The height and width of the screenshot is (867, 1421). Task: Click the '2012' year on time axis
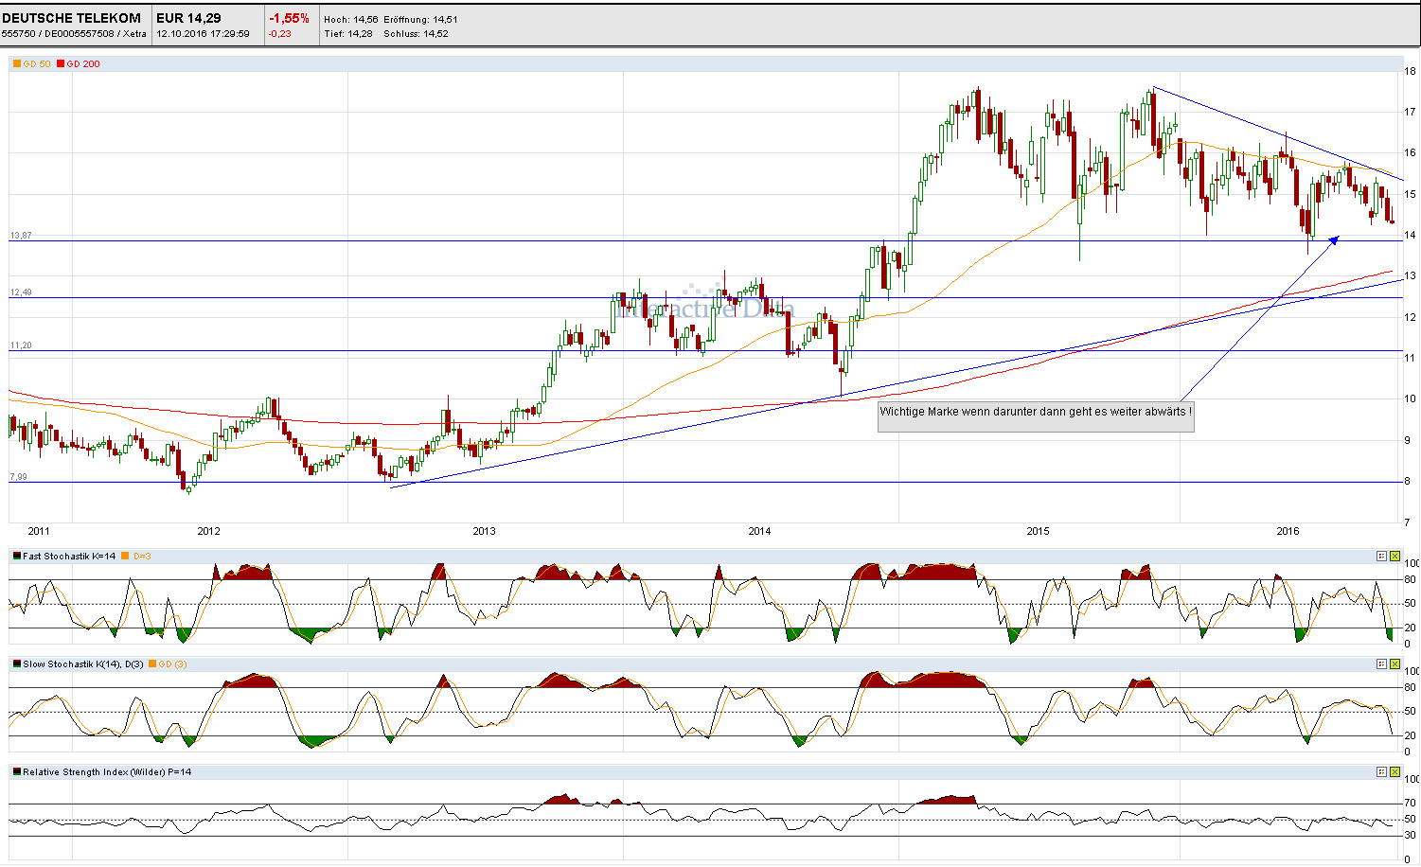click(x=208, y=531)
